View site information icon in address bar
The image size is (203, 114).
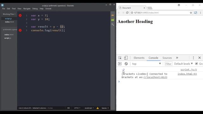132,13
